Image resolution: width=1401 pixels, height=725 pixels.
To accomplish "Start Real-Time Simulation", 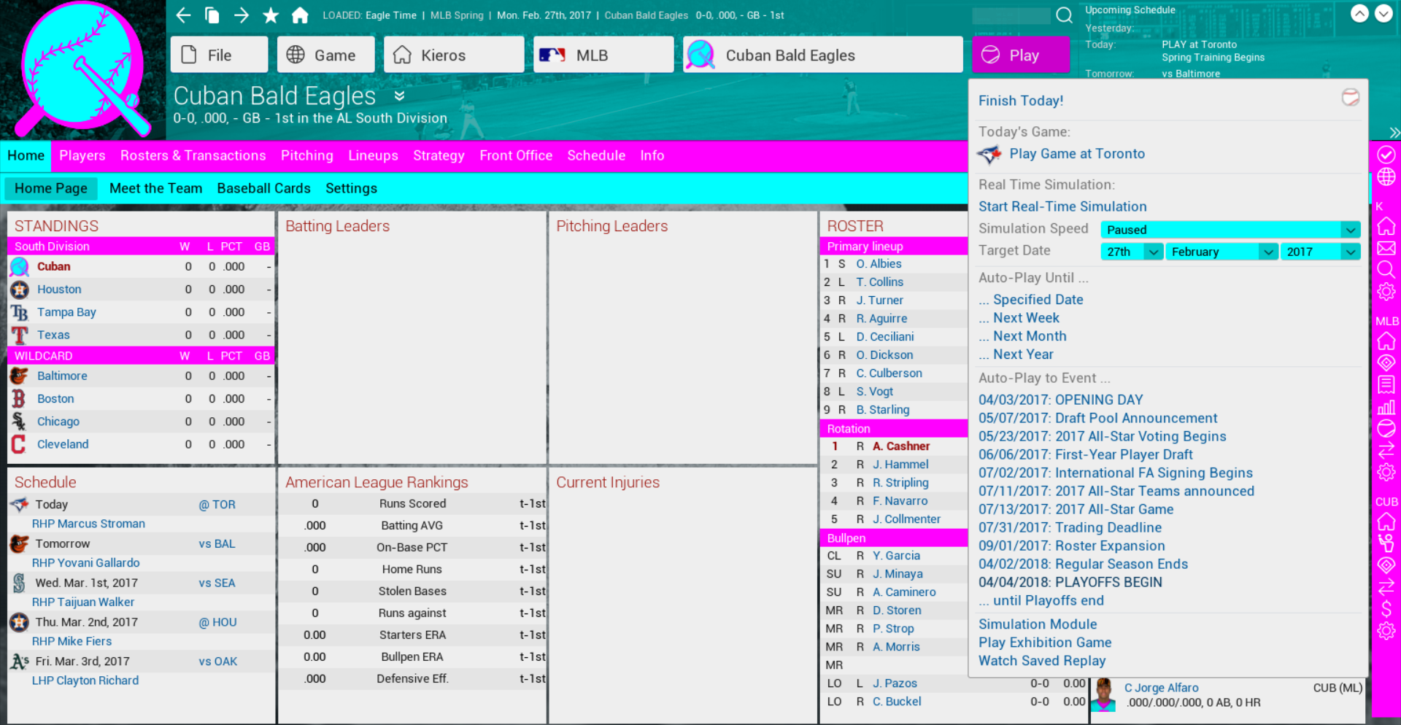I will click(1062, 206).
